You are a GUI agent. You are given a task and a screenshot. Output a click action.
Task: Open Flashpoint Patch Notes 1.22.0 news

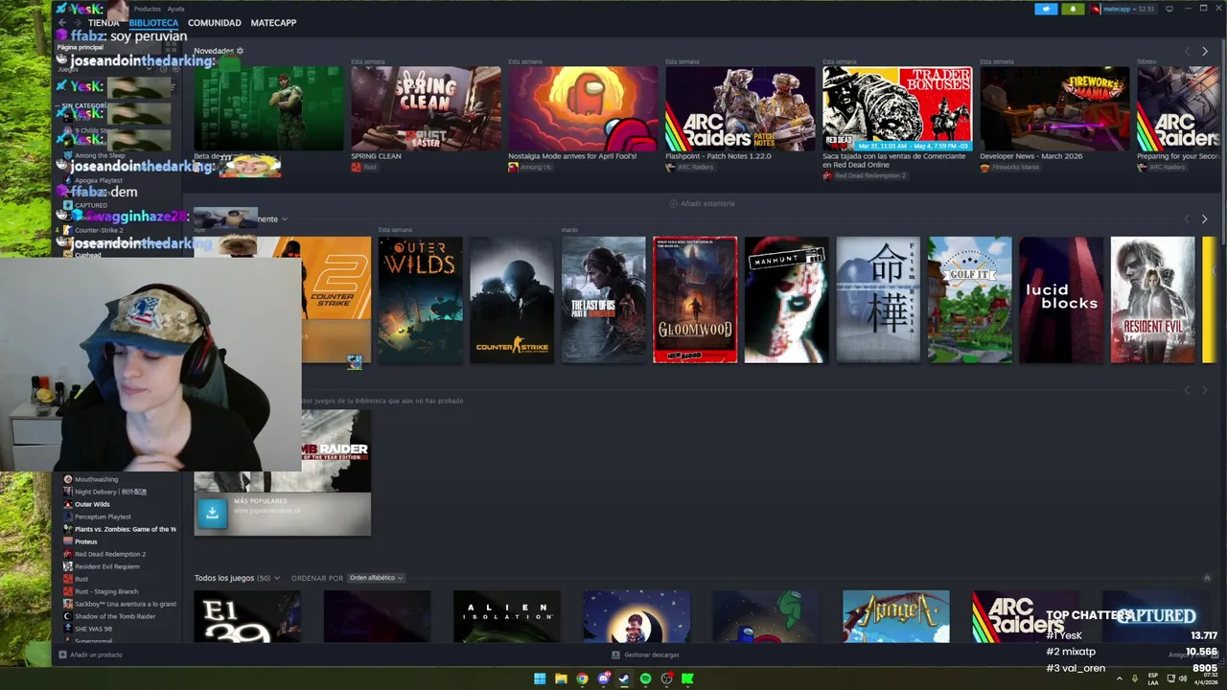pos(740,108)
